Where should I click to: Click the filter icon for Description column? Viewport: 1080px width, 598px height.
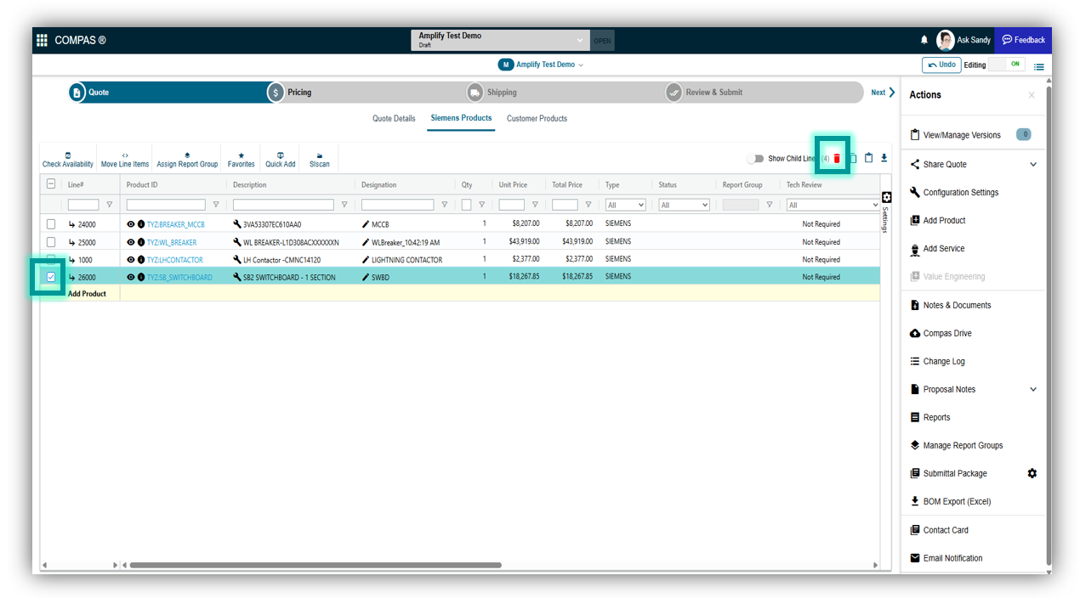(x=344, y=205)
